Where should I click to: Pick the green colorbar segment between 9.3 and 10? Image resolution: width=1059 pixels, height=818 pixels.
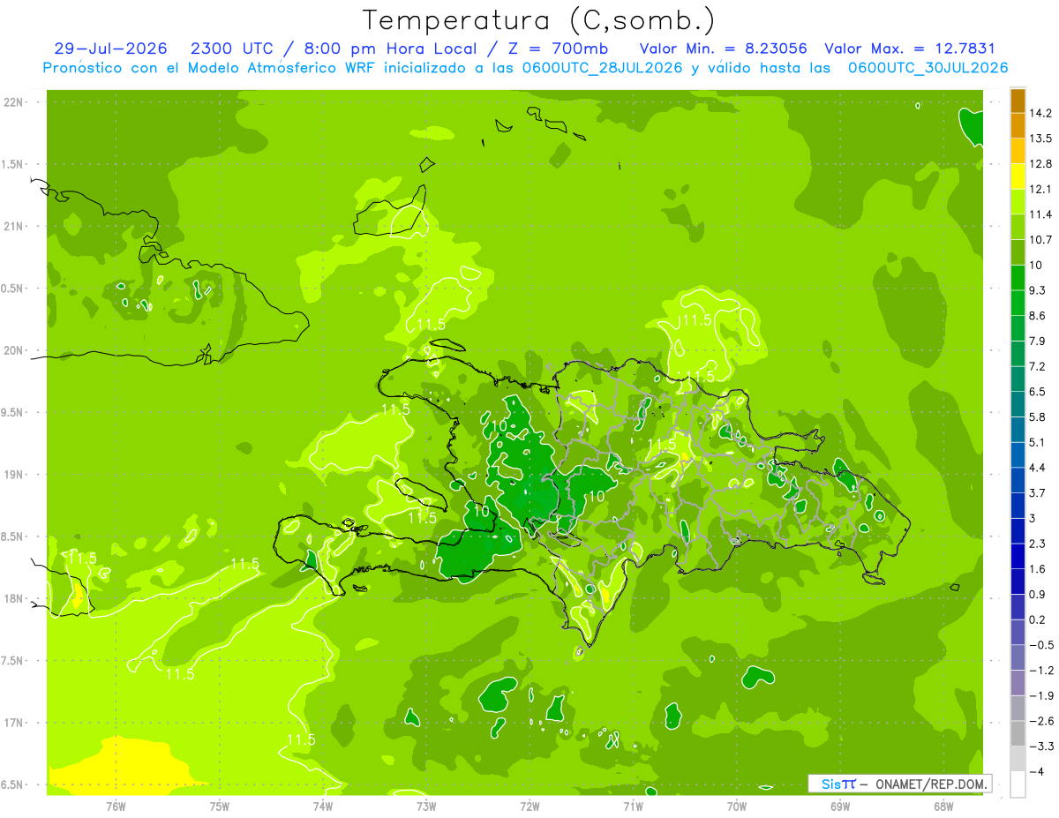(x=1018, y=278)
